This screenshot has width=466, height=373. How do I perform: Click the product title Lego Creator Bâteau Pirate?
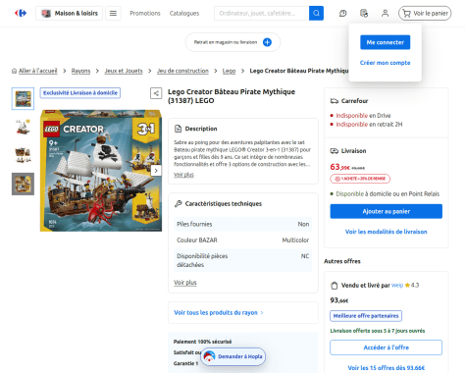coord(232,96)
